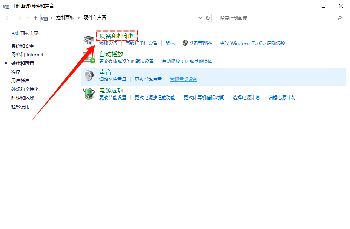Open 更改 Windows To Go 启动选项
The image size is (350, 229).
253,43
